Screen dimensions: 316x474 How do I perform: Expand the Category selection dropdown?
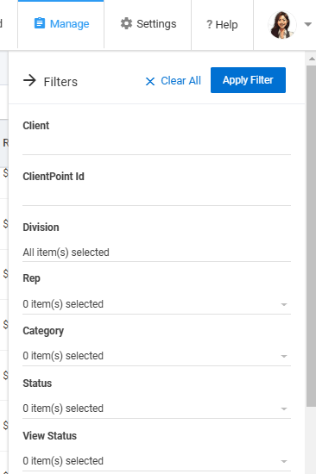click(x=156, y=356)
